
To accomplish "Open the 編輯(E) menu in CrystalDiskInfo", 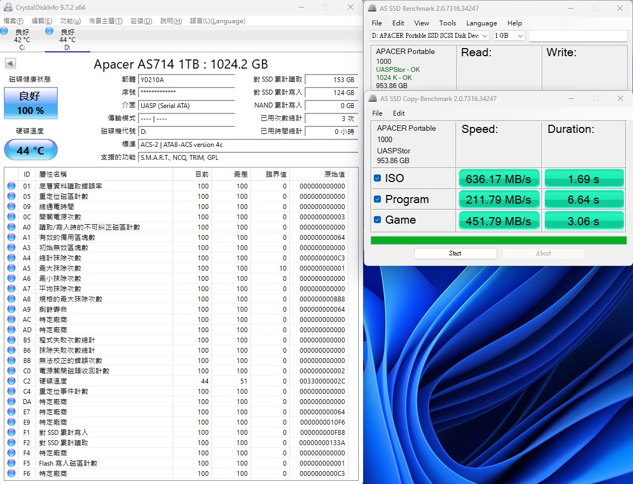I will click(42, 21).
